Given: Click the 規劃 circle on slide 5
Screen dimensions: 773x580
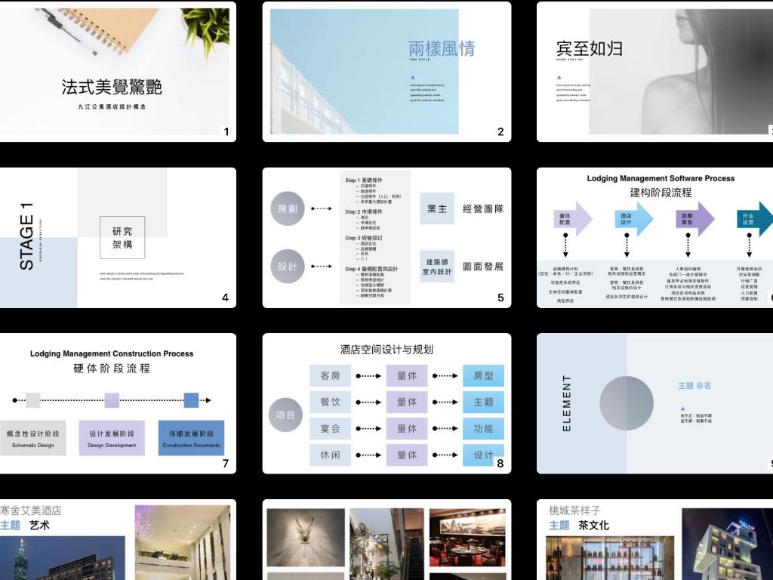Looking at the screenshot, I should (288, 208).
